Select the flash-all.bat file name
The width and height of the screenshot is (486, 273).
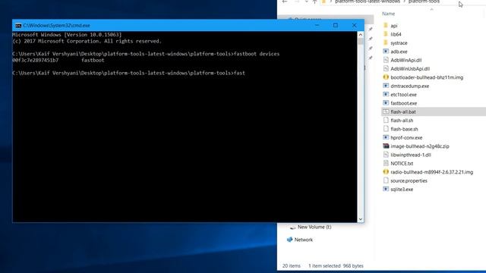tap(403, 111)
